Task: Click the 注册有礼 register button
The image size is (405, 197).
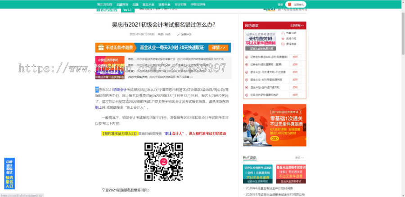Action: (x=296, y=4)
